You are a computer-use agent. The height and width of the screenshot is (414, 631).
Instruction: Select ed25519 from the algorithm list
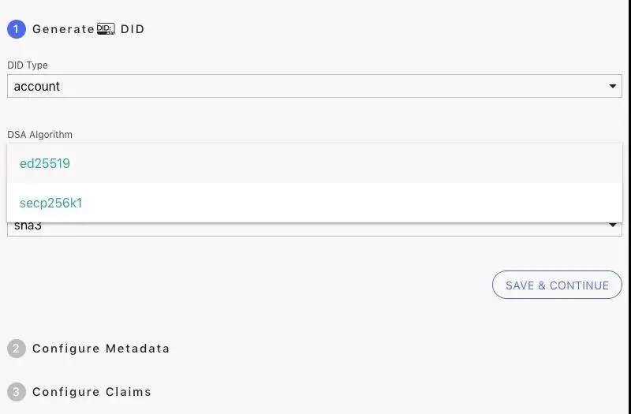pyautogui.click(x=45, y=164)
